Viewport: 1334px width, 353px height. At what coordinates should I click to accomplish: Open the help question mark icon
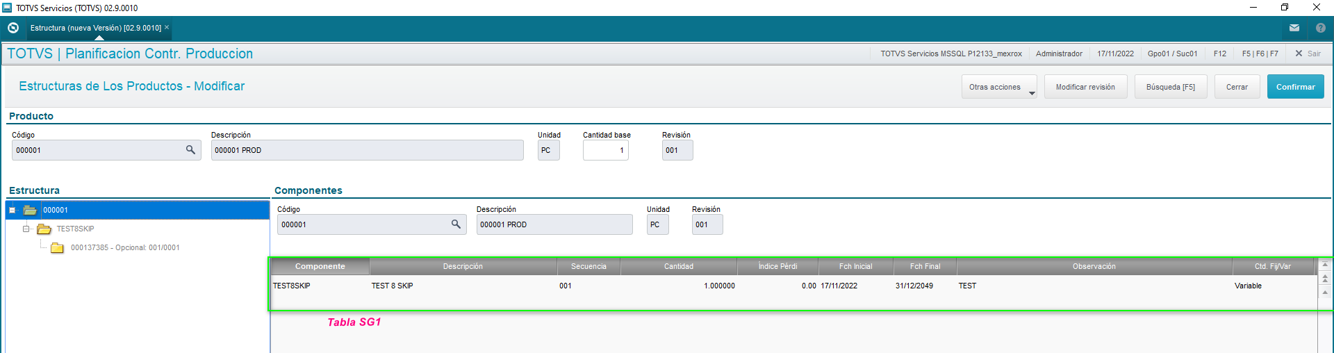(1321, 28)
